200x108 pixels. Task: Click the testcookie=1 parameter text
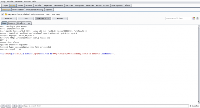tap(108, 54)
